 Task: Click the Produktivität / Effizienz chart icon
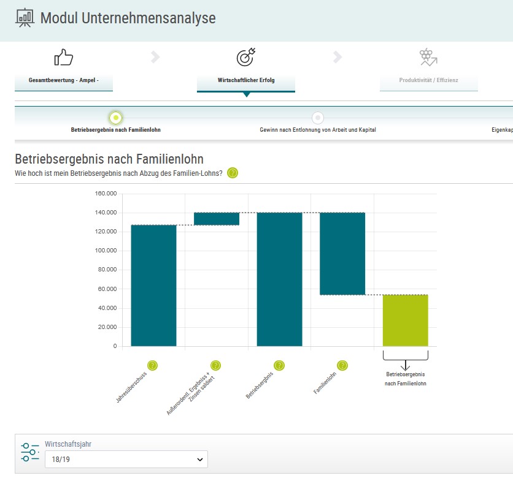[x=428, y=58]
